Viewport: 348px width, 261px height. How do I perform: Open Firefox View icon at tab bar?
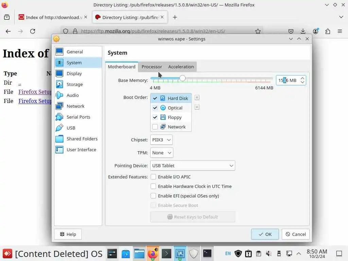(x=7, y=17)
